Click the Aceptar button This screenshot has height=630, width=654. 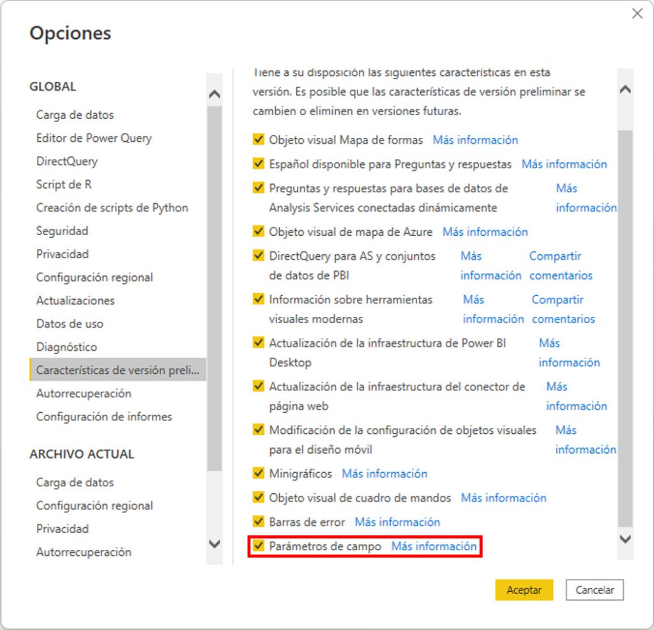524,590
